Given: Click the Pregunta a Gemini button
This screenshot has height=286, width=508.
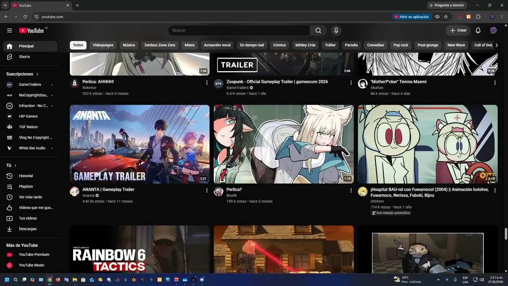Looking at the screenshot, I should (x=447, y=5).
